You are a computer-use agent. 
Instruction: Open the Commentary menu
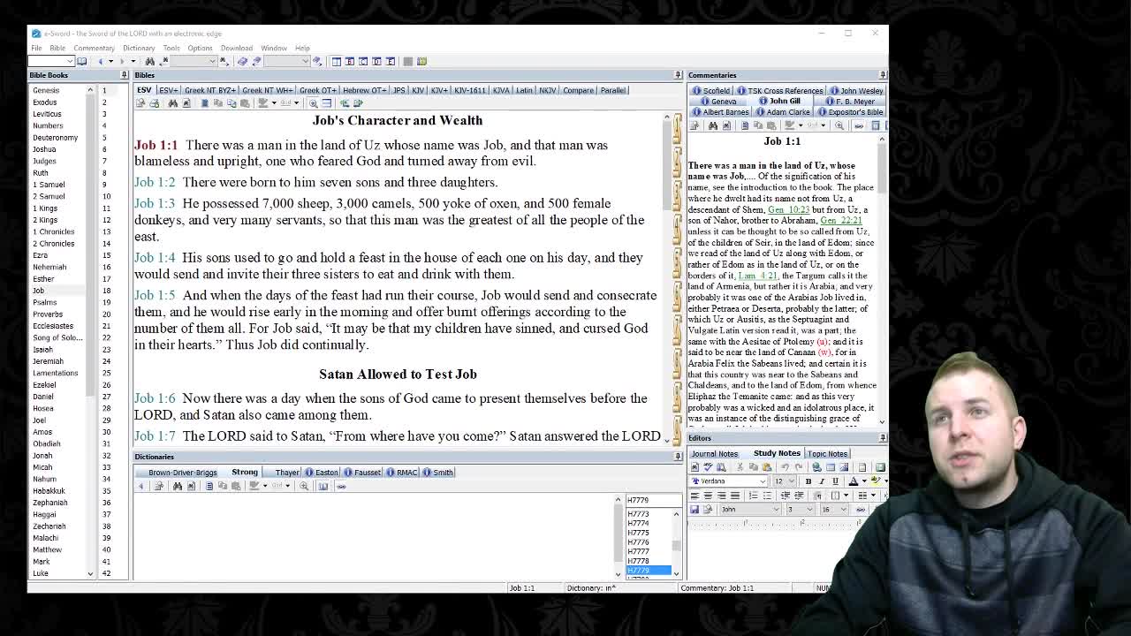(x=94, y=48)
